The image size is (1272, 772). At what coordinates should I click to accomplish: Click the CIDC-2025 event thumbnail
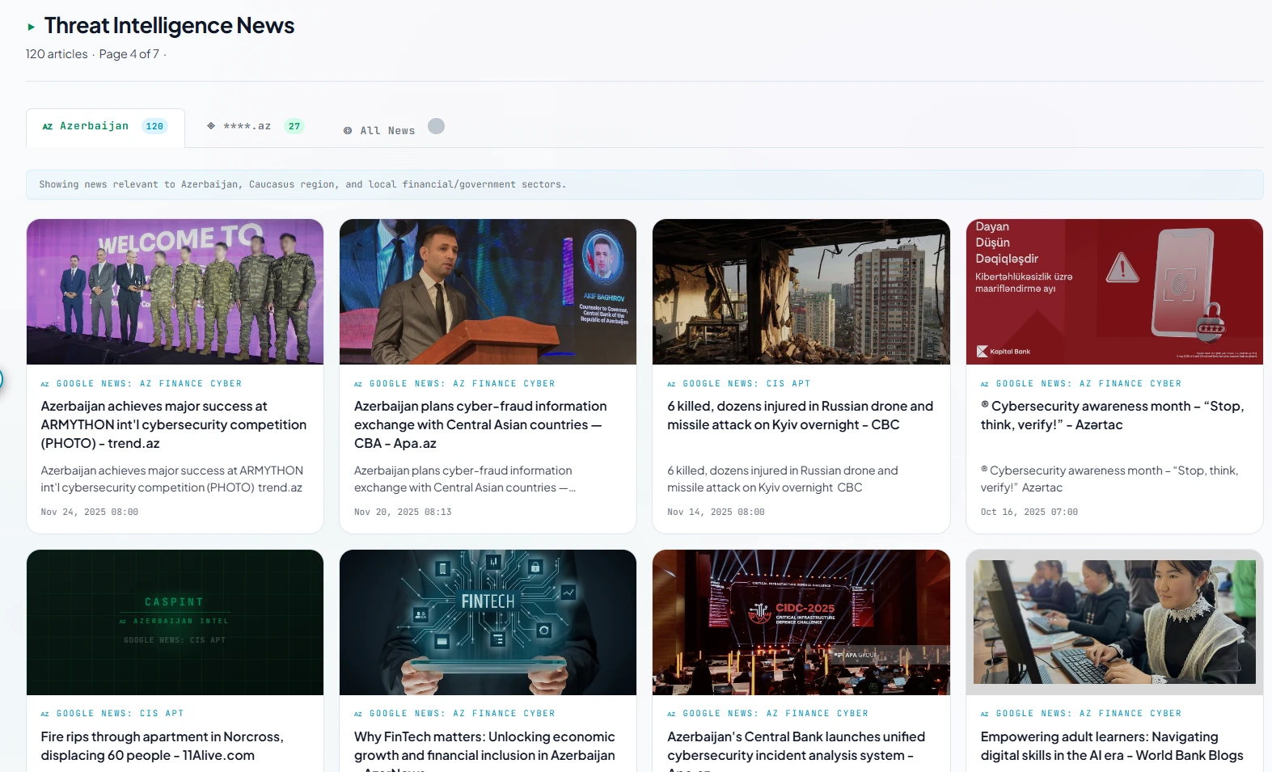click(801, 622)
